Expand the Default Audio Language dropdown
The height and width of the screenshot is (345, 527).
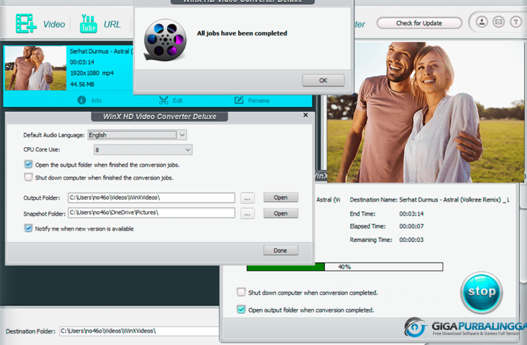tap(182, 135)
